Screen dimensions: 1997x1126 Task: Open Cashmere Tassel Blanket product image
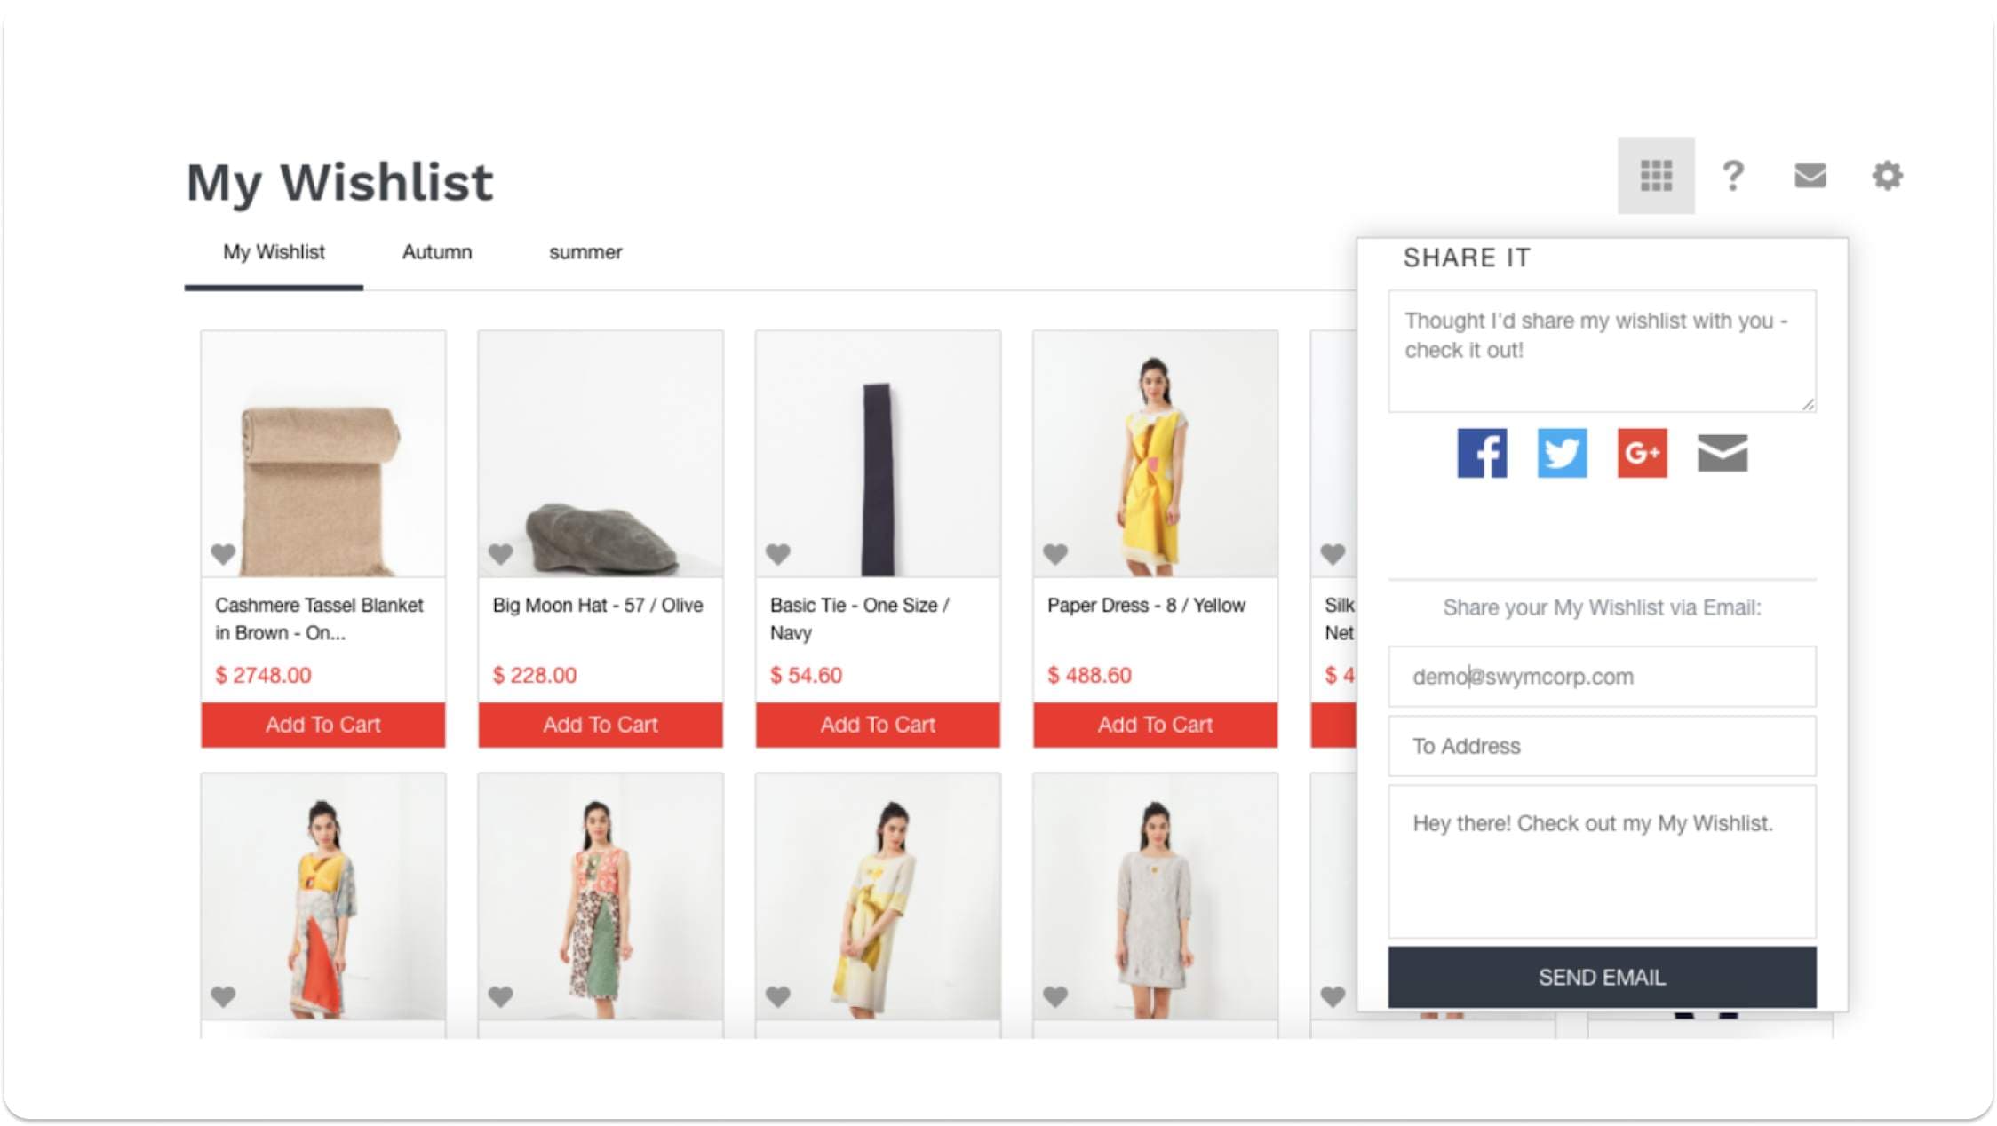[x=322, y=454]
